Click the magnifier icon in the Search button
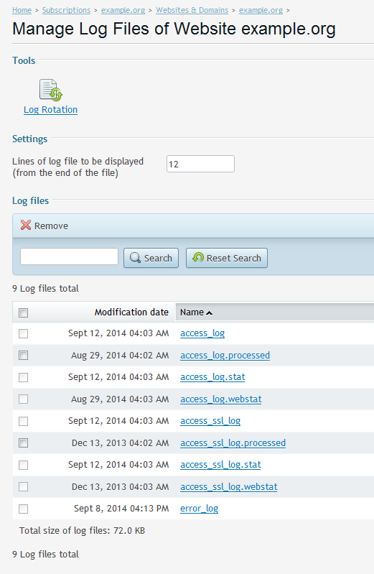This screenshot has height=574, width=374. 135,258
